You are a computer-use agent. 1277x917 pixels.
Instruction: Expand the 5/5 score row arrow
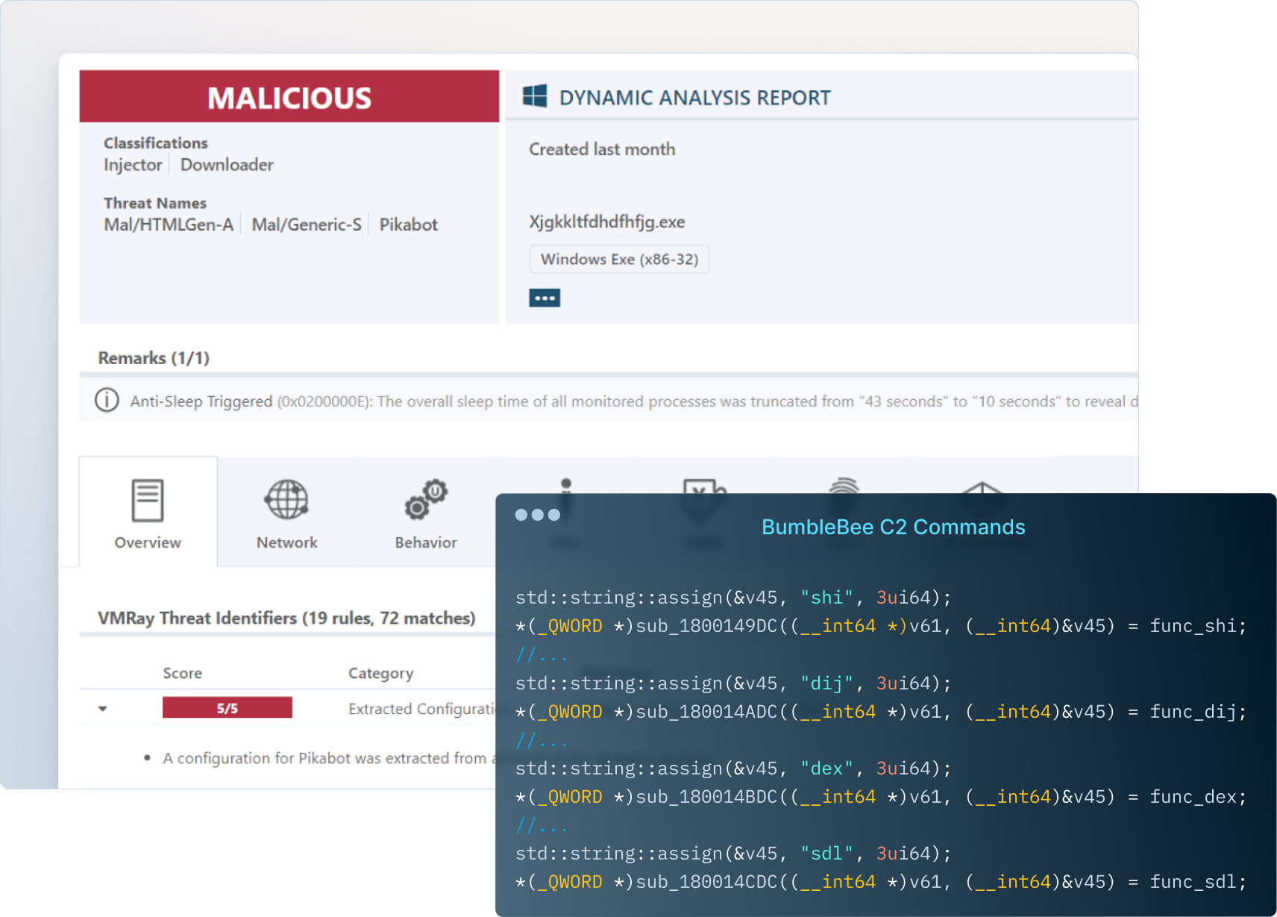(x=103, y=709)
